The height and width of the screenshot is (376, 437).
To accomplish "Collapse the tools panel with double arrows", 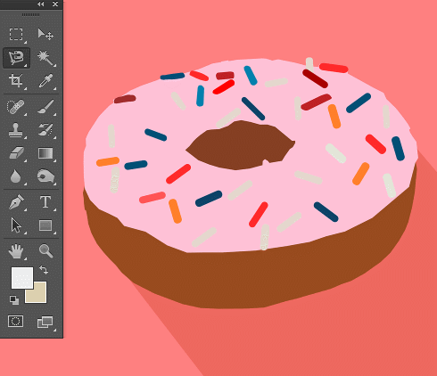I will [41, 4].
